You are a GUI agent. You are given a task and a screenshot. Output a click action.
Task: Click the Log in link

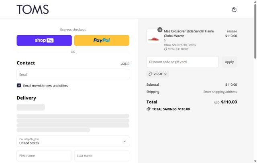tap(125, 63)
